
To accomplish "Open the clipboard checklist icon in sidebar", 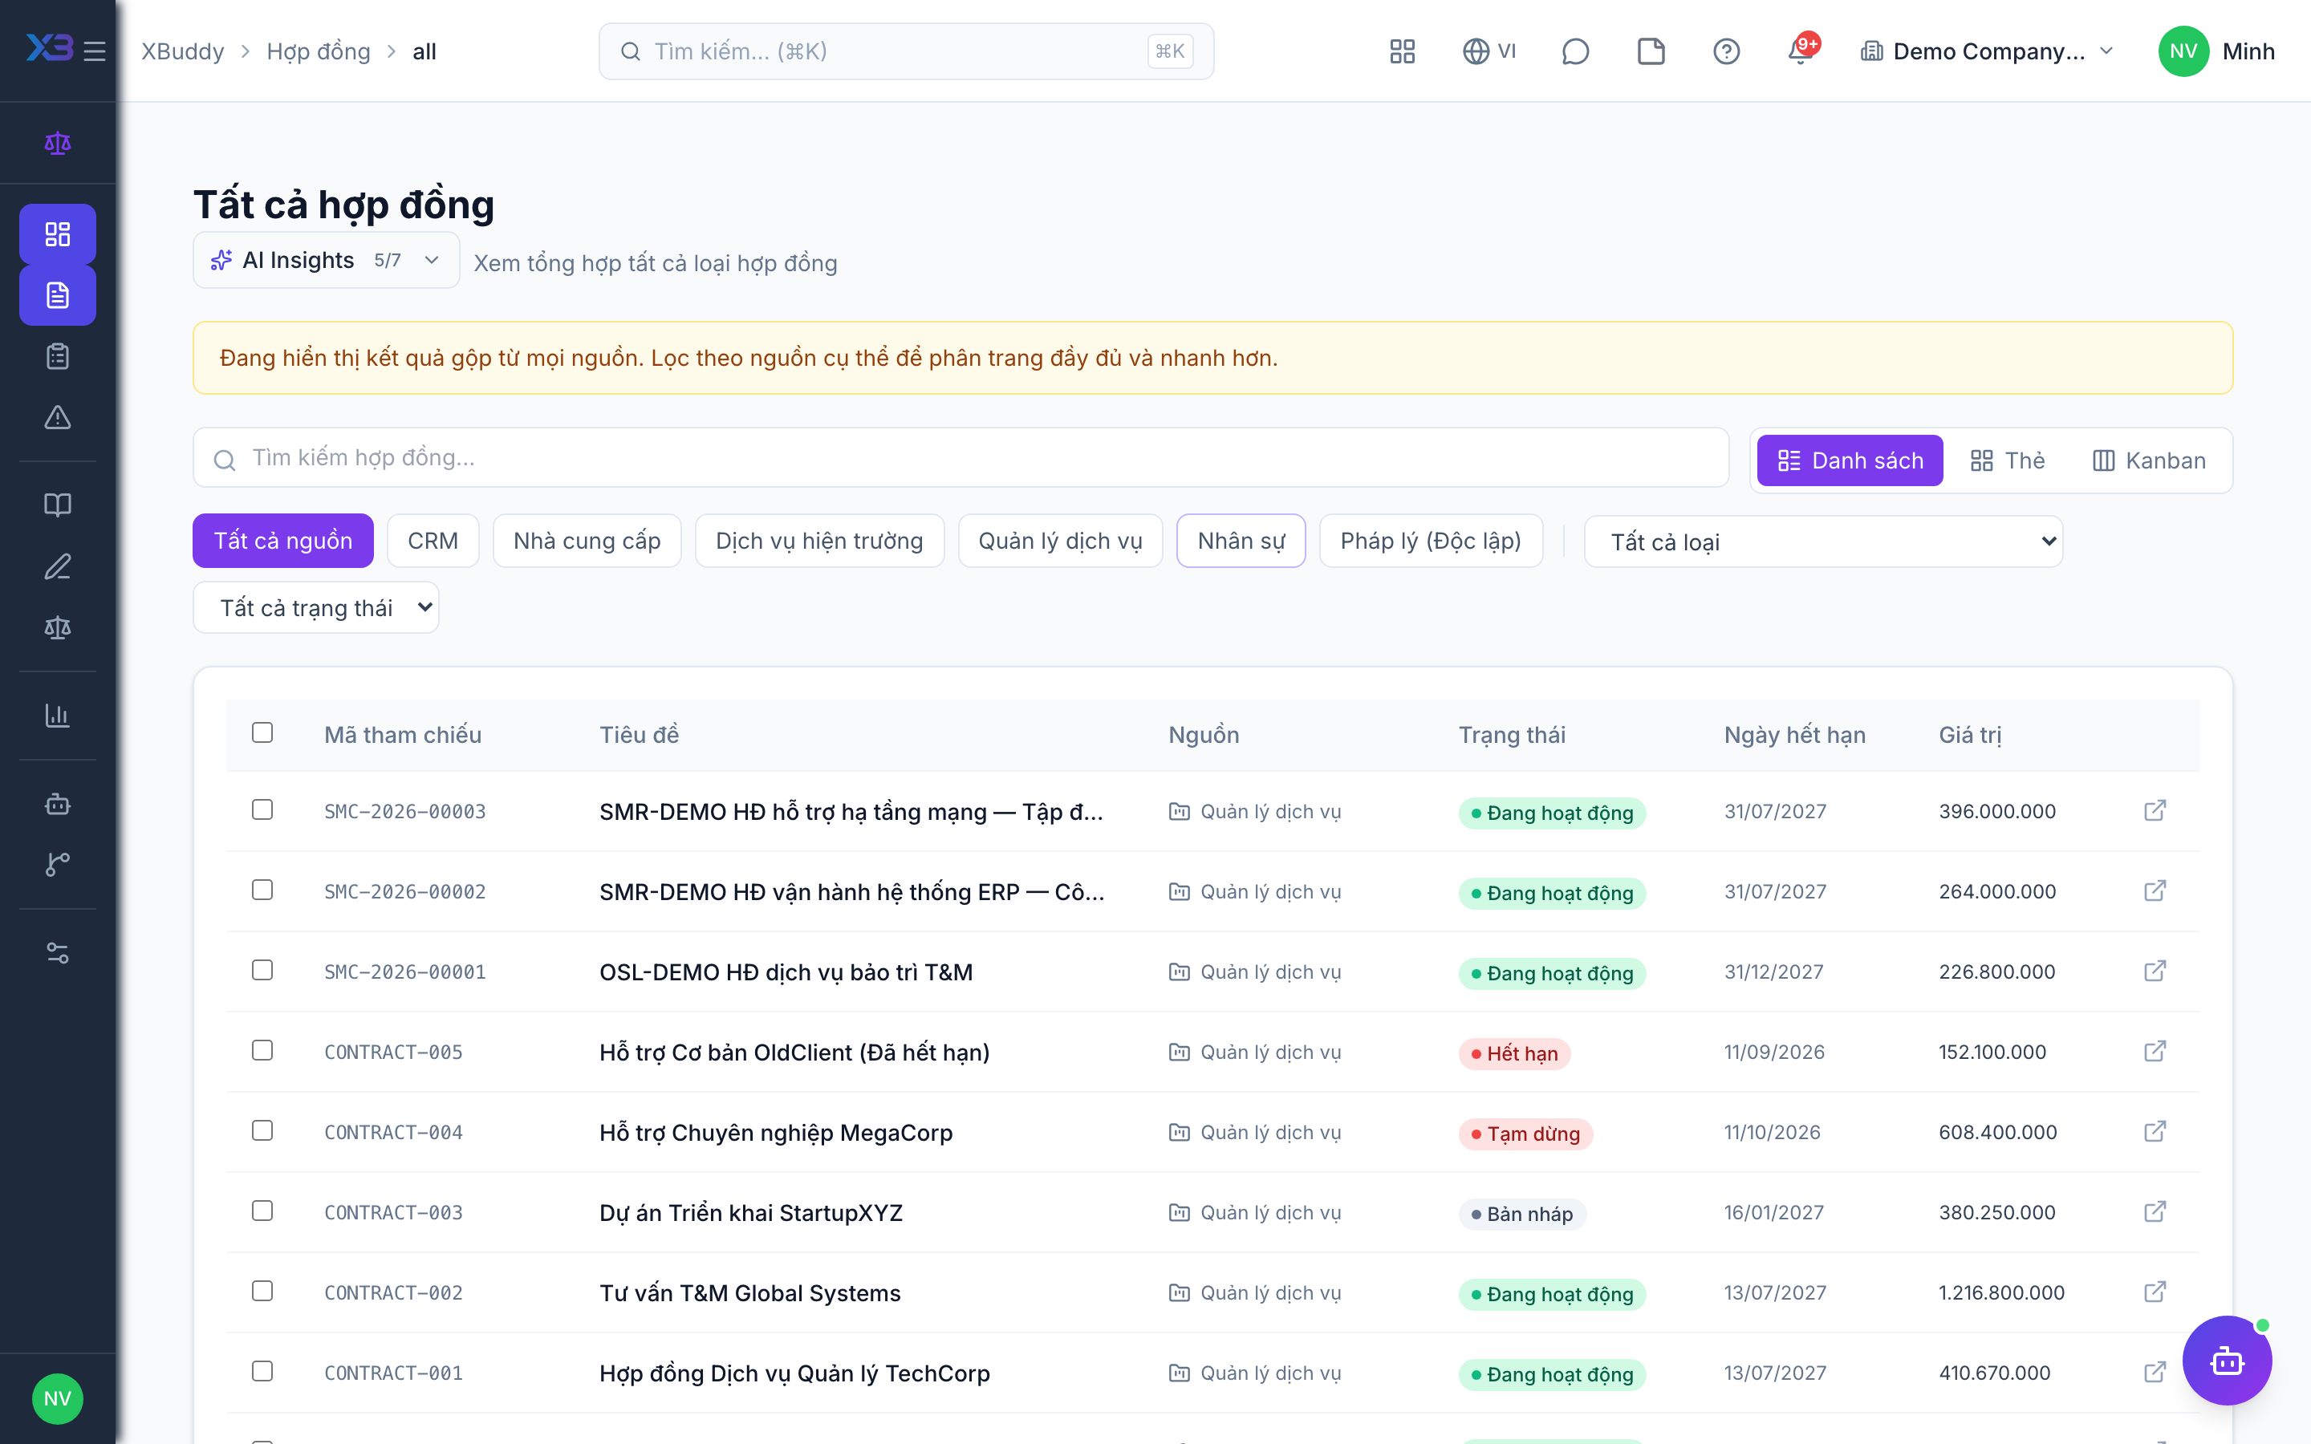I will pos(57,356).
